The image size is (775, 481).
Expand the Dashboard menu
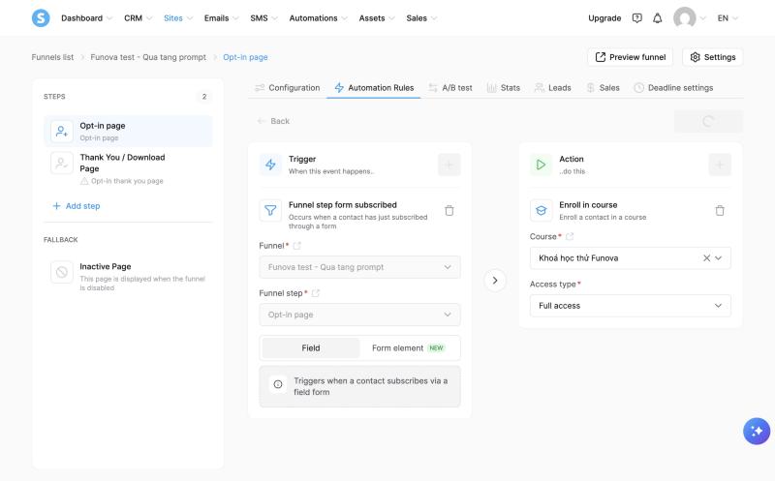[x=86, y=18]
